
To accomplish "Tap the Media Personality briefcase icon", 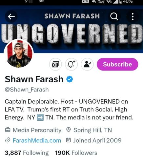I will [8, 130].
